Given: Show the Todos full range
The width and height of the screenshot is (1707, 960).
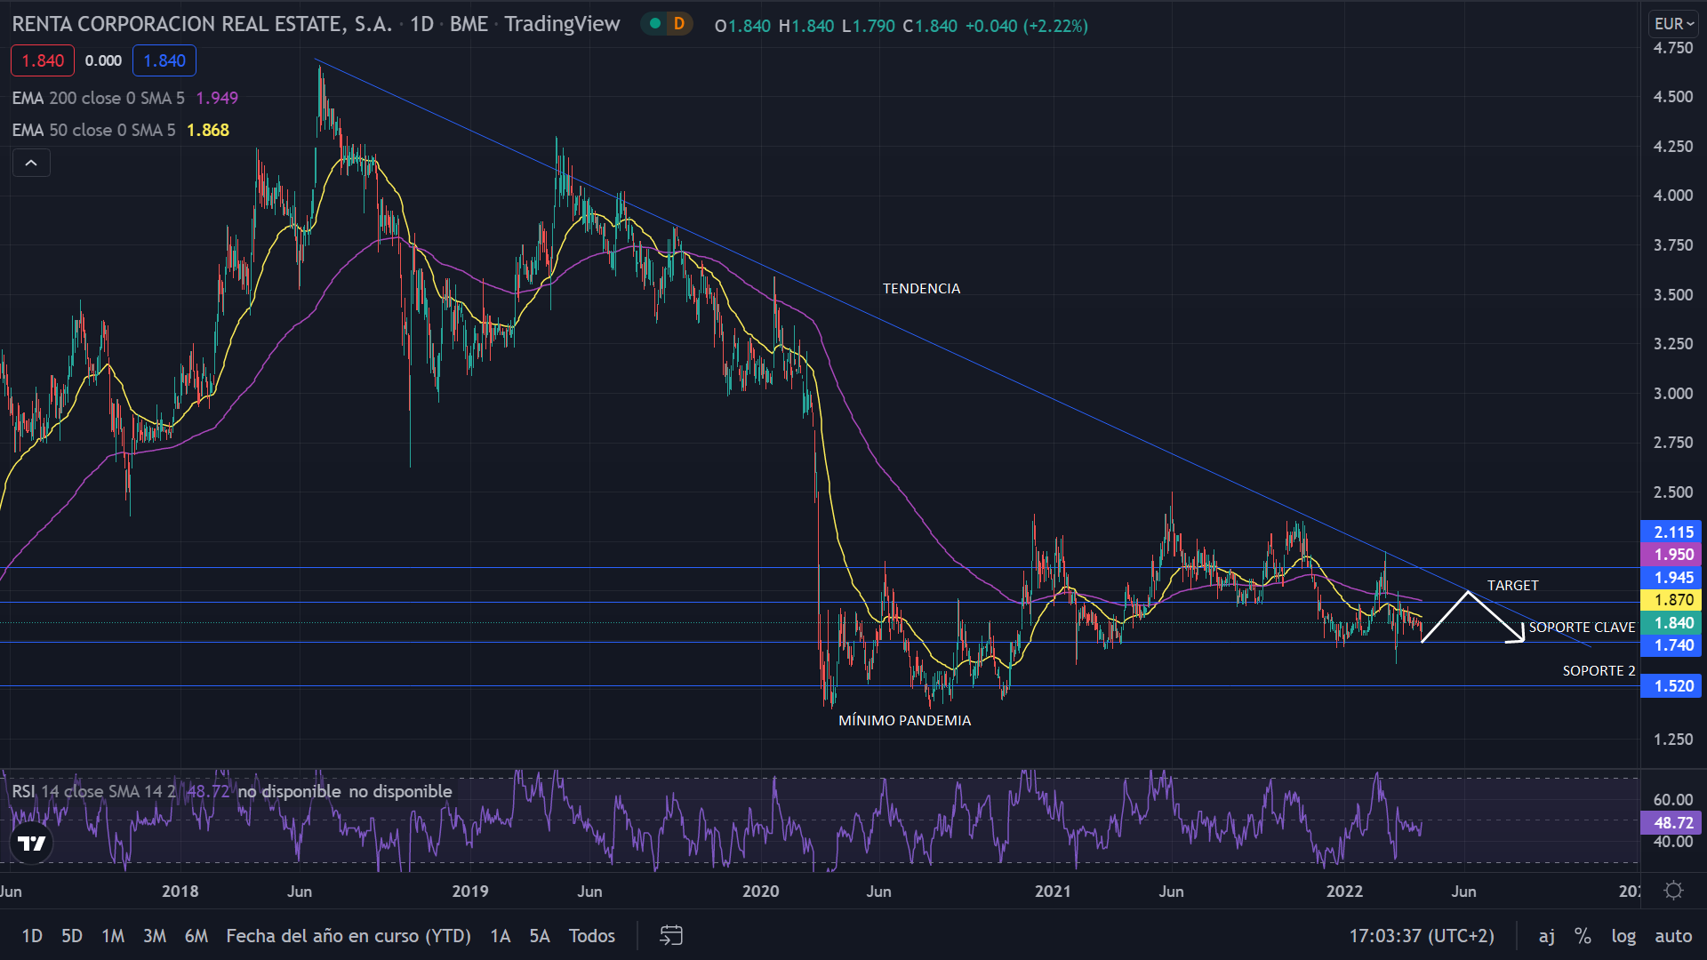Looking at the screenshot, I should click(x=592, y=936).
